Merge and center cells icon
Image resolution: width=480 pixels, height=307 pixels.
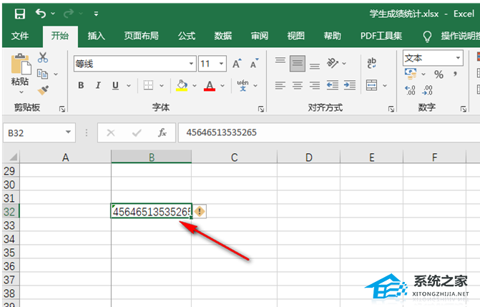coord(372,85)
